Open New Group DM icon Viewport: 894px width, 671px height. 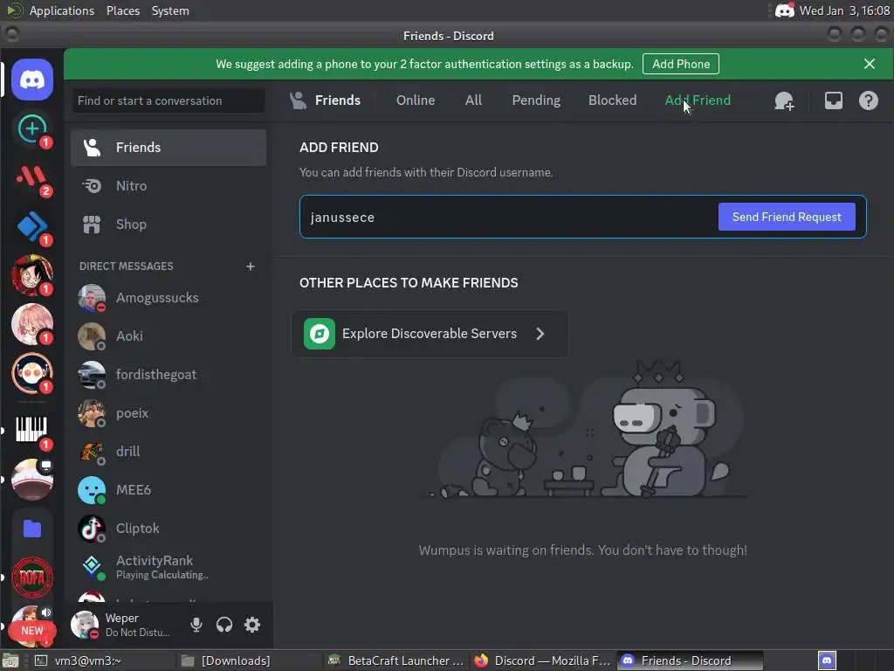(784, 101)
